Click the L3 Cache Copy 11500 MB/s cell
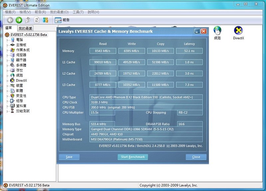 [x=160, y=85]
